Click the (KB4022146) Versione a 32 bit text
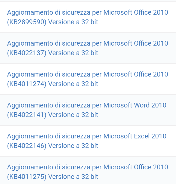Screen dimensions: 176x184 [52, 146]
